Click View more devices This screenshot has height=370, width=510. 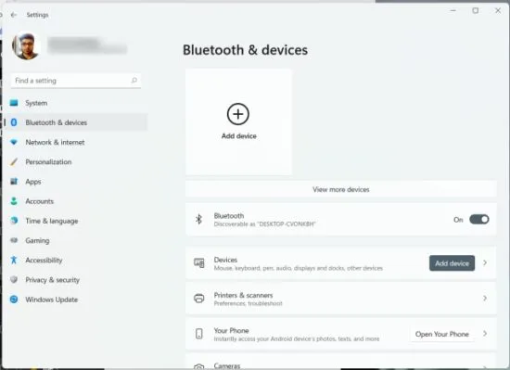tap(341, 189)
